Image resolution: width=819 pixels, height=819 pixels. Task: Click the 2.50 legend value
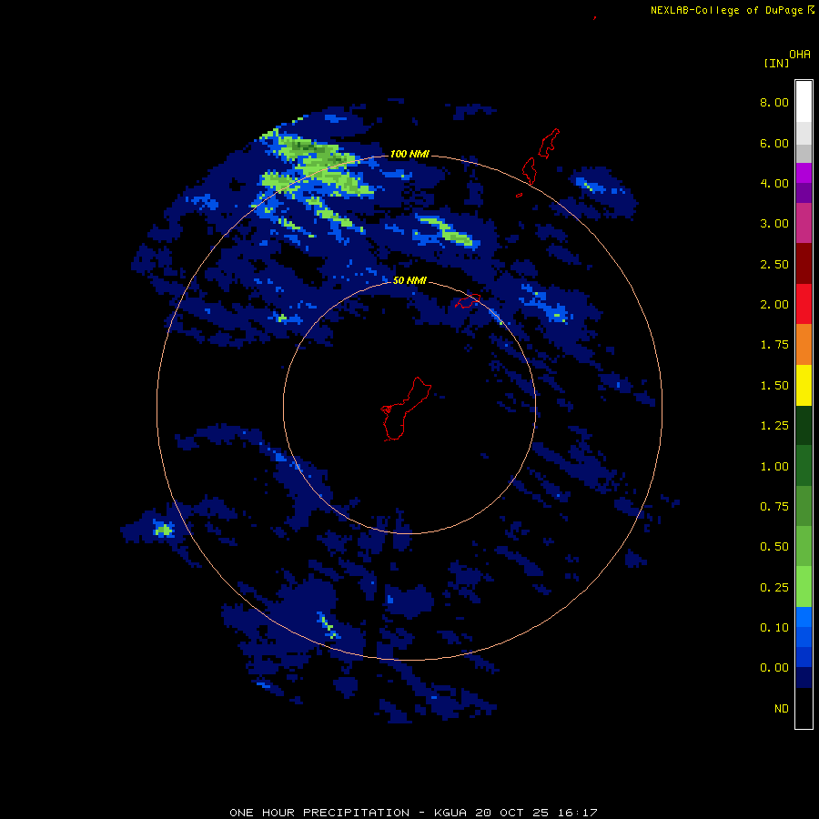(774, 264)
